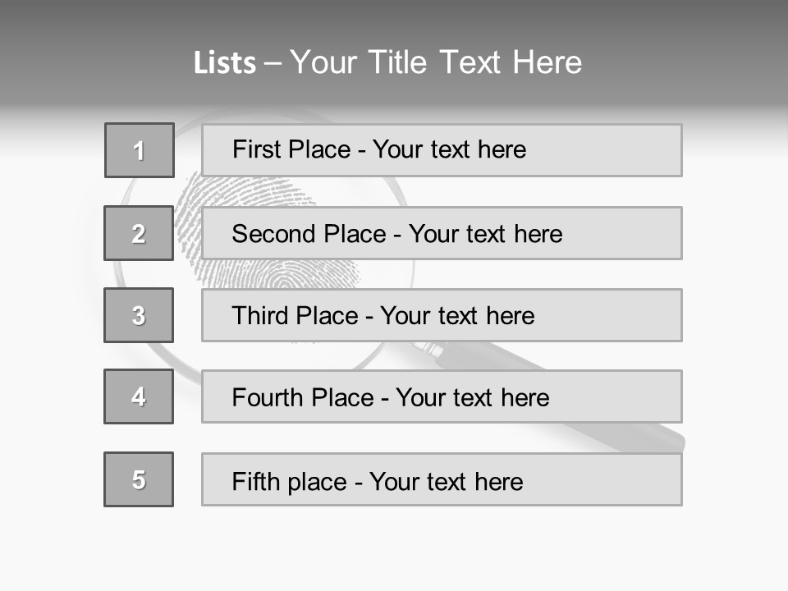The width and height of the screenshot is (788, 591).
Task: Click the bold word Lists in title
Action: pyautogui.click(x=225, y=62)
